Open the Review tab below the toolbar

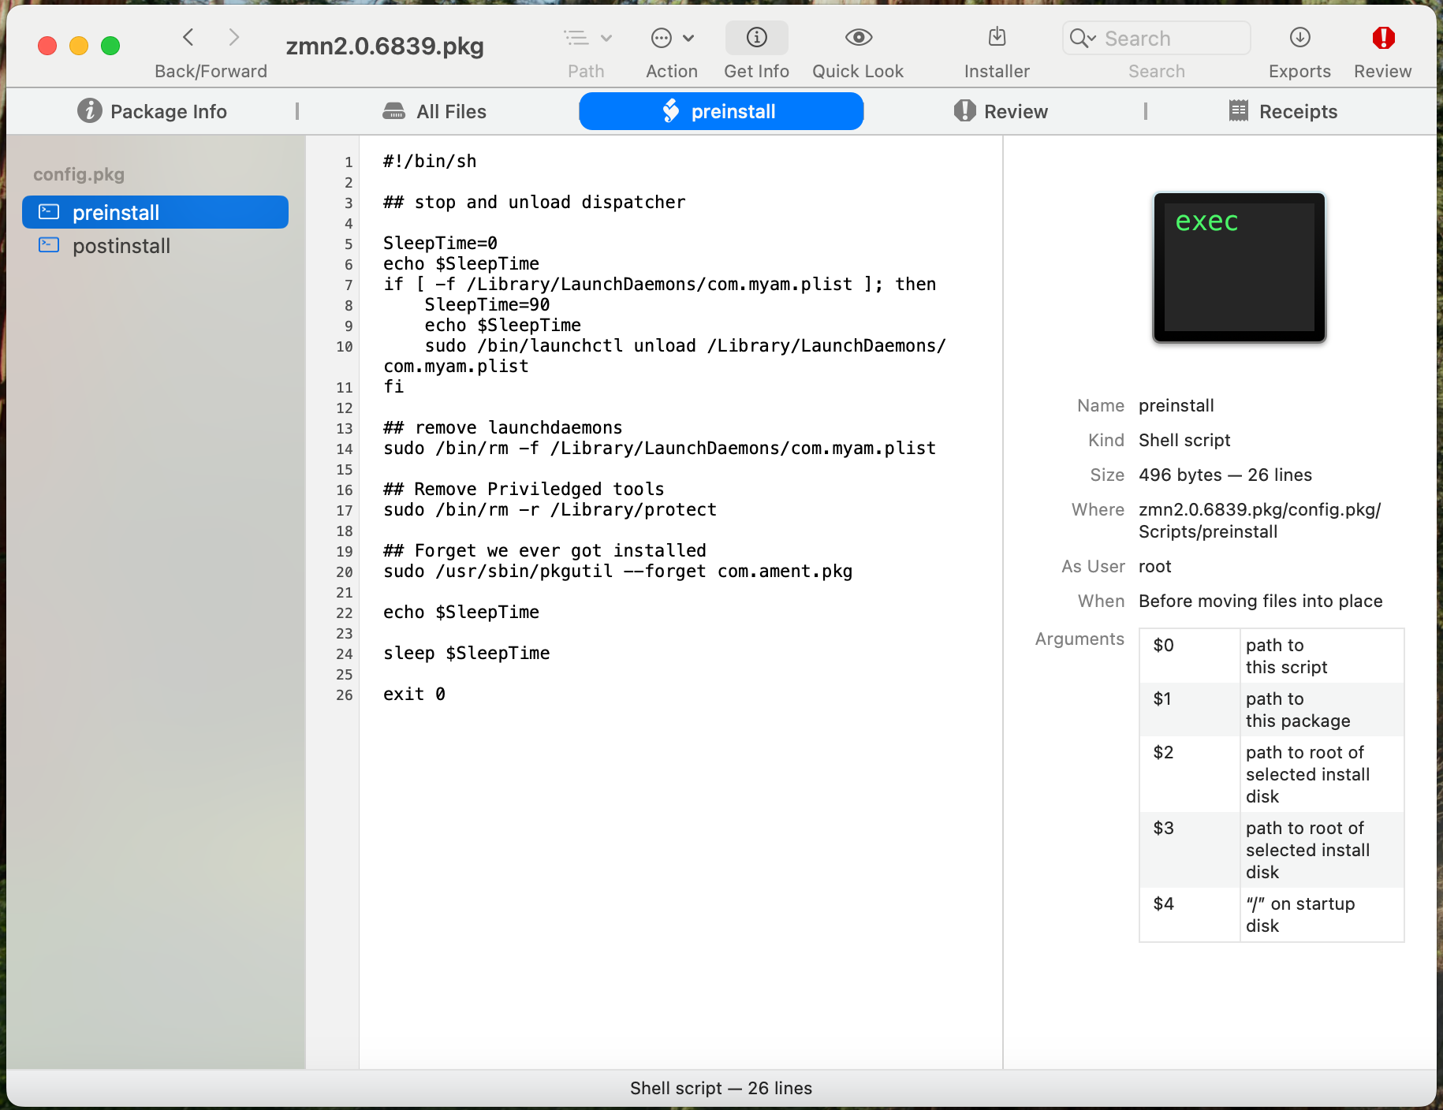coord(1000,111)
